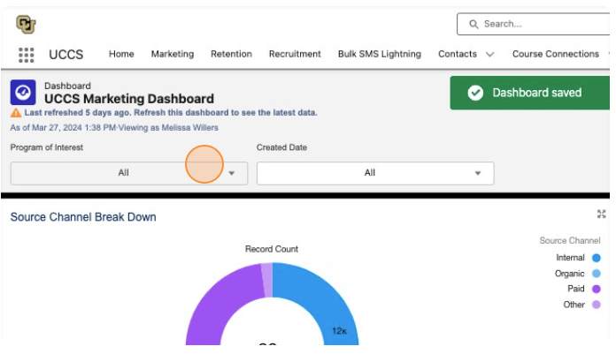
Task: Click the CU university logo
Action: tap(26, 25)
